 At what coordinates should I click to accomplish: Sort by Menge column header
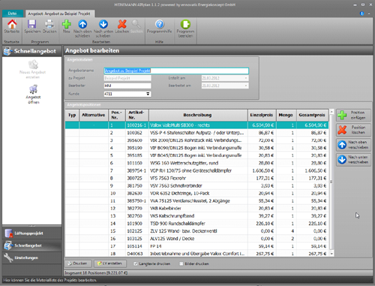pos(286,115)
